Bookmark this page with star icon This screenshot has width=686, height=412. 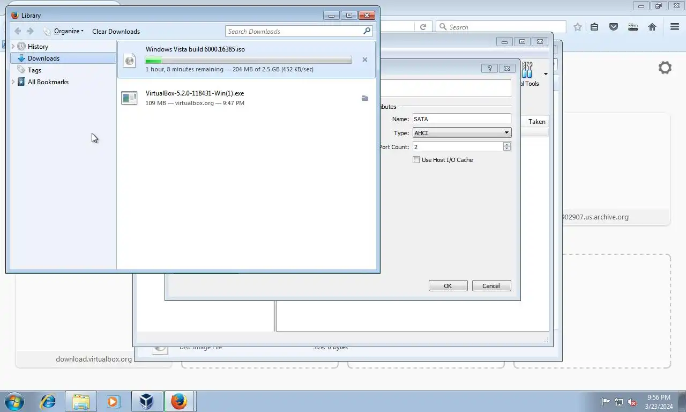tap(578, 27)
